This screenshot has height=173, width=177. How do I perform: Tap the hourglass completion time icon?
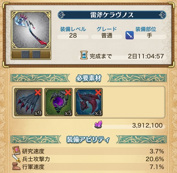(84, 55)
